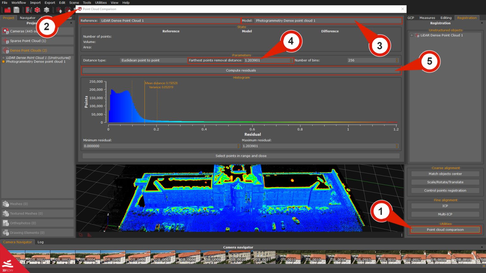
Task: Click the Orthophotos category icon
Action: click(6, 223)
